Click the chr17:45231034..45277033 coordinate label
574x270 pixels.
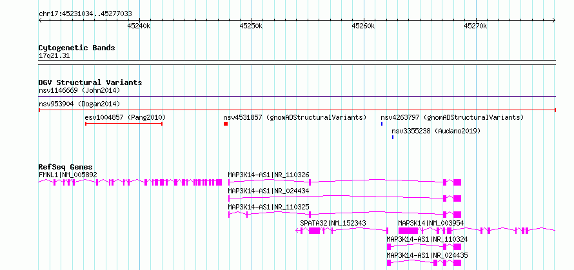(x=85, y=14)
